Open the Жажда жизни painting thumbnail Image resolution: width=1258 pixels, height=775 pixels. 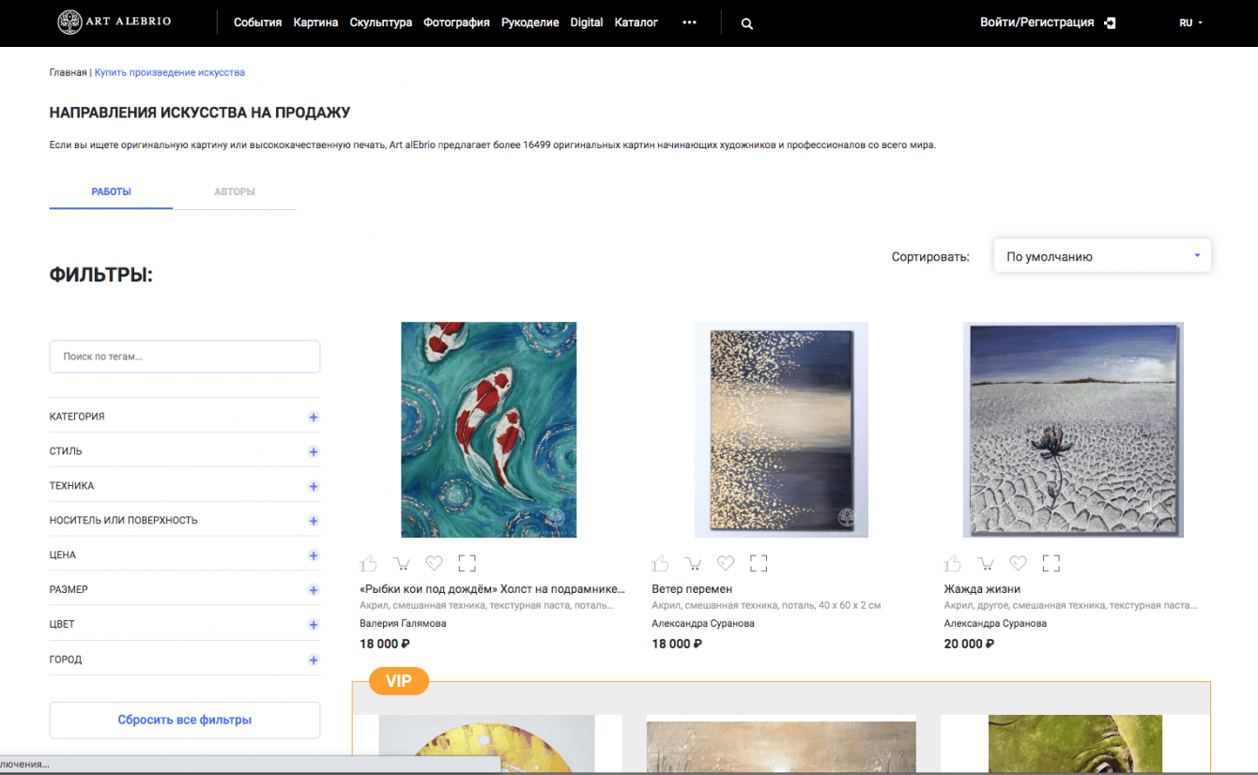coord(1073,430)
